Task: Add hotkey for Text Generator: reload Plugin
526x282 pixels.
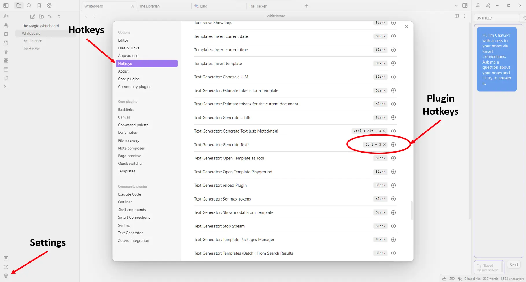Action: coord(393,185)
